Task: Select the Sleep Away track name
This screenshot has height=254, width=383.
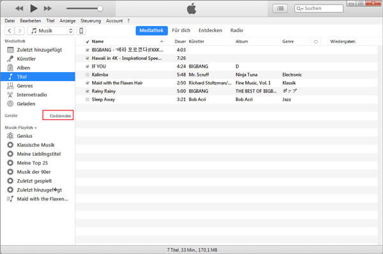Action: pos(103,100)
